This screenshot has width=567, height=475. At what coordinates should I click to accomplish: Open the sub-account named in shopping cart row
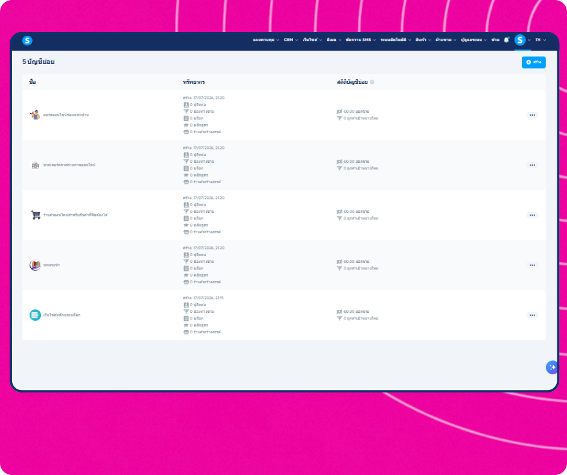click(75, 215)
